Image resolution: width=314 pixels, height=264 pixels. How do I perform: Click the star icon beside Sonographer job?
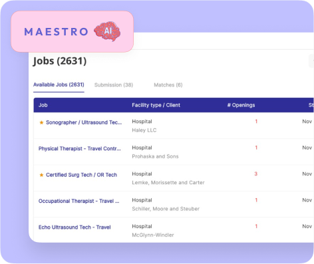[x=41, y=122]
